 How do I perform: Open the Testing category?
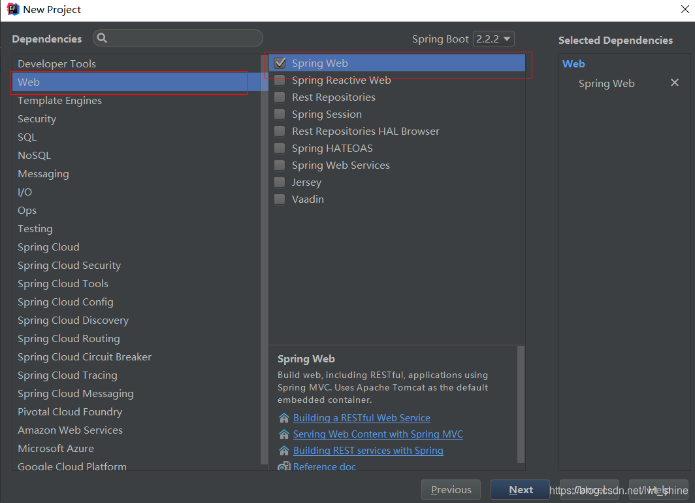click(x=137, y=229)
